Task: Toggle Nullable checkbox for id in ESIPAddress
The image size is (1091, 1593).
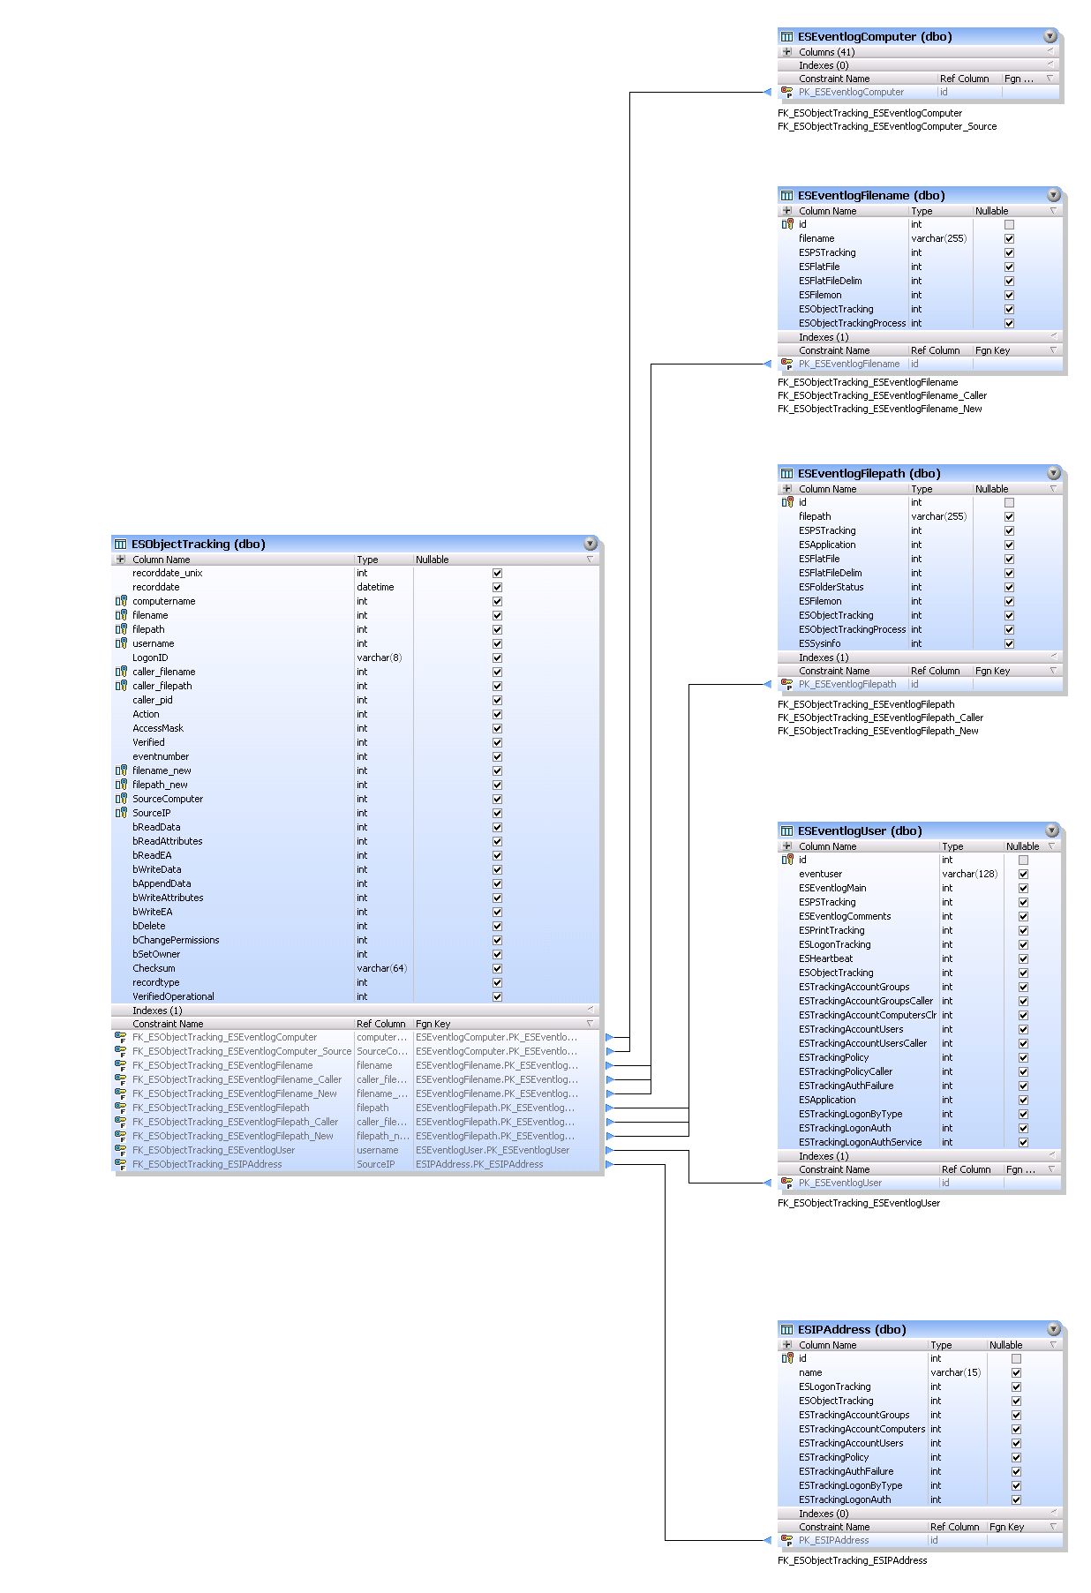Action: click(1016, 1358)
